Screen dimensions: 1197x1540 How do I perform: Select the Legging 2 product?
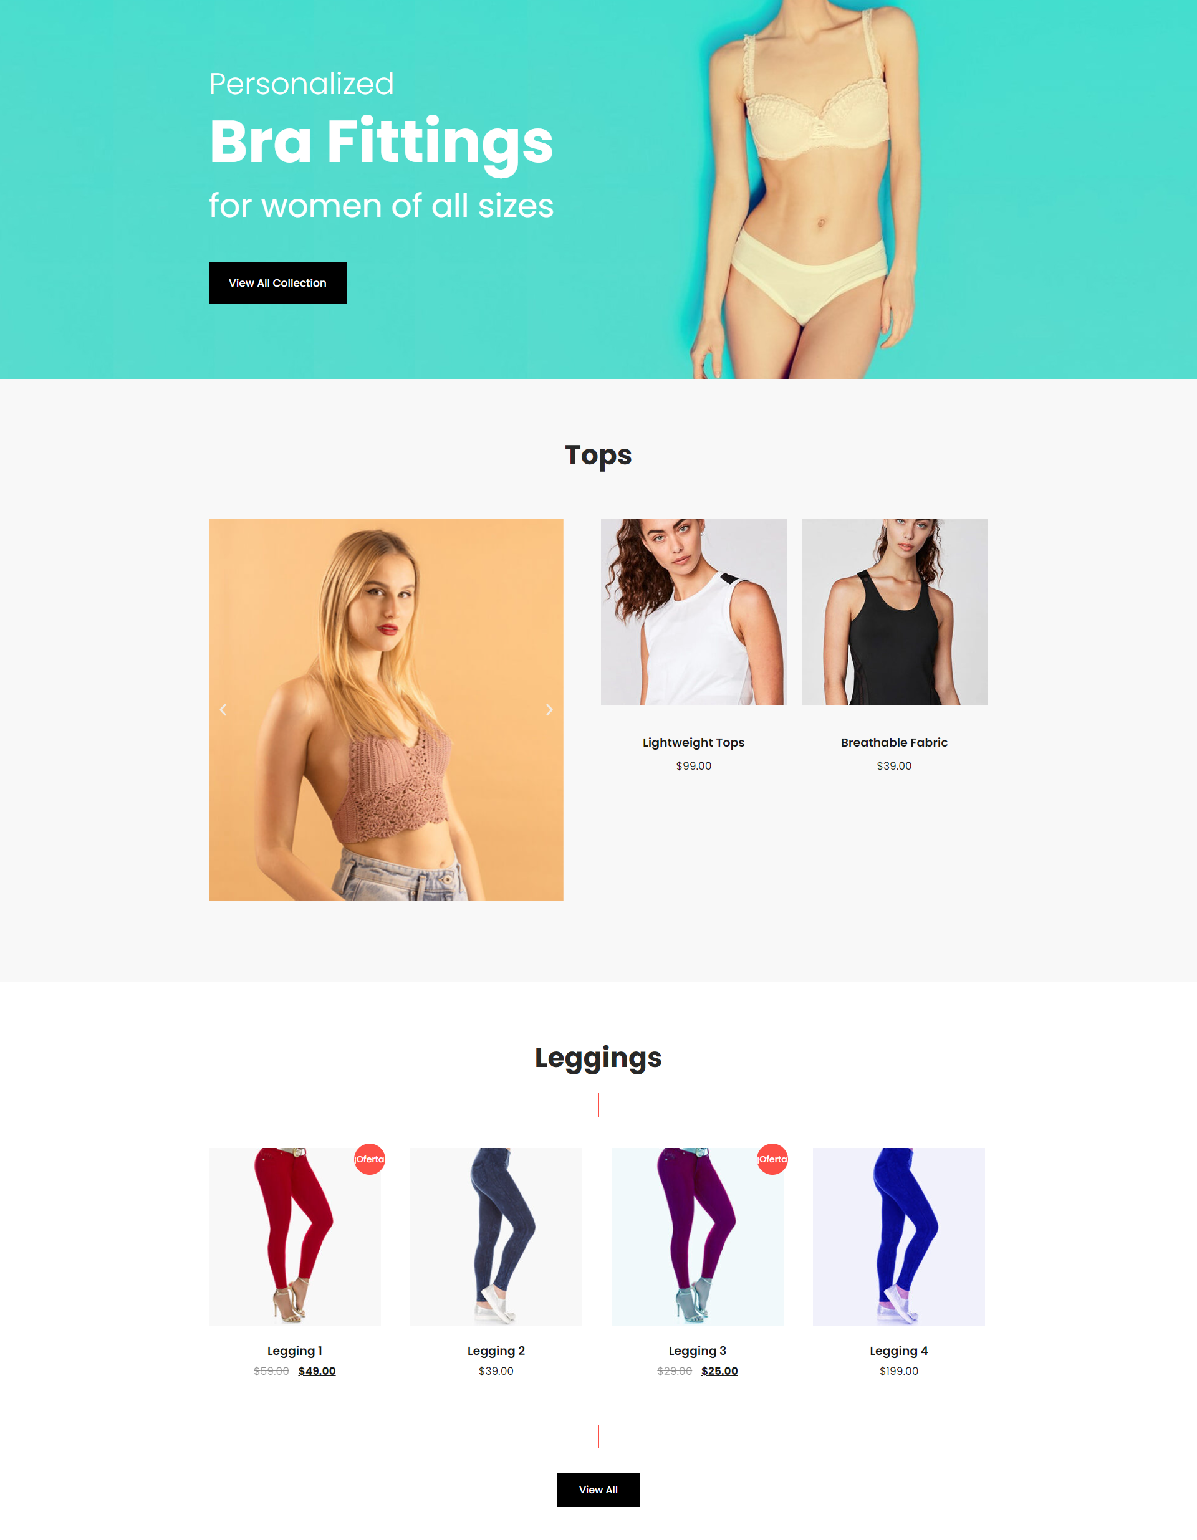pyautogui.click(x=496, y=1235)
